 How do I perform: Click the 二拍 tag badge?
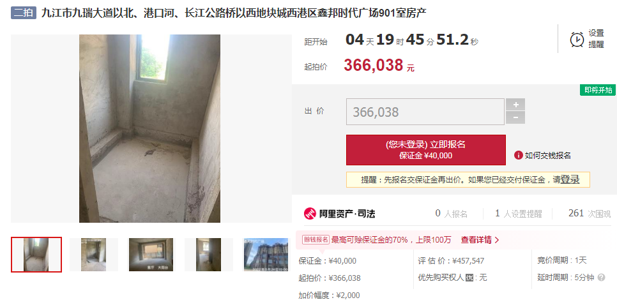pyautogui.click(x=24, y=13)
